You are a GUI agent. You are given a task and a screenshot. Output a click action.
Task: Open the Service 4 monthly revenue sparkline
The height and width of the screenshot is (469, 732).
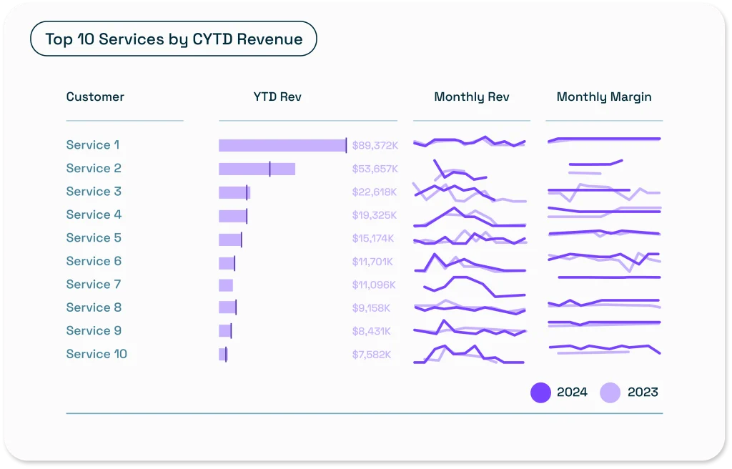click(470, 217)
